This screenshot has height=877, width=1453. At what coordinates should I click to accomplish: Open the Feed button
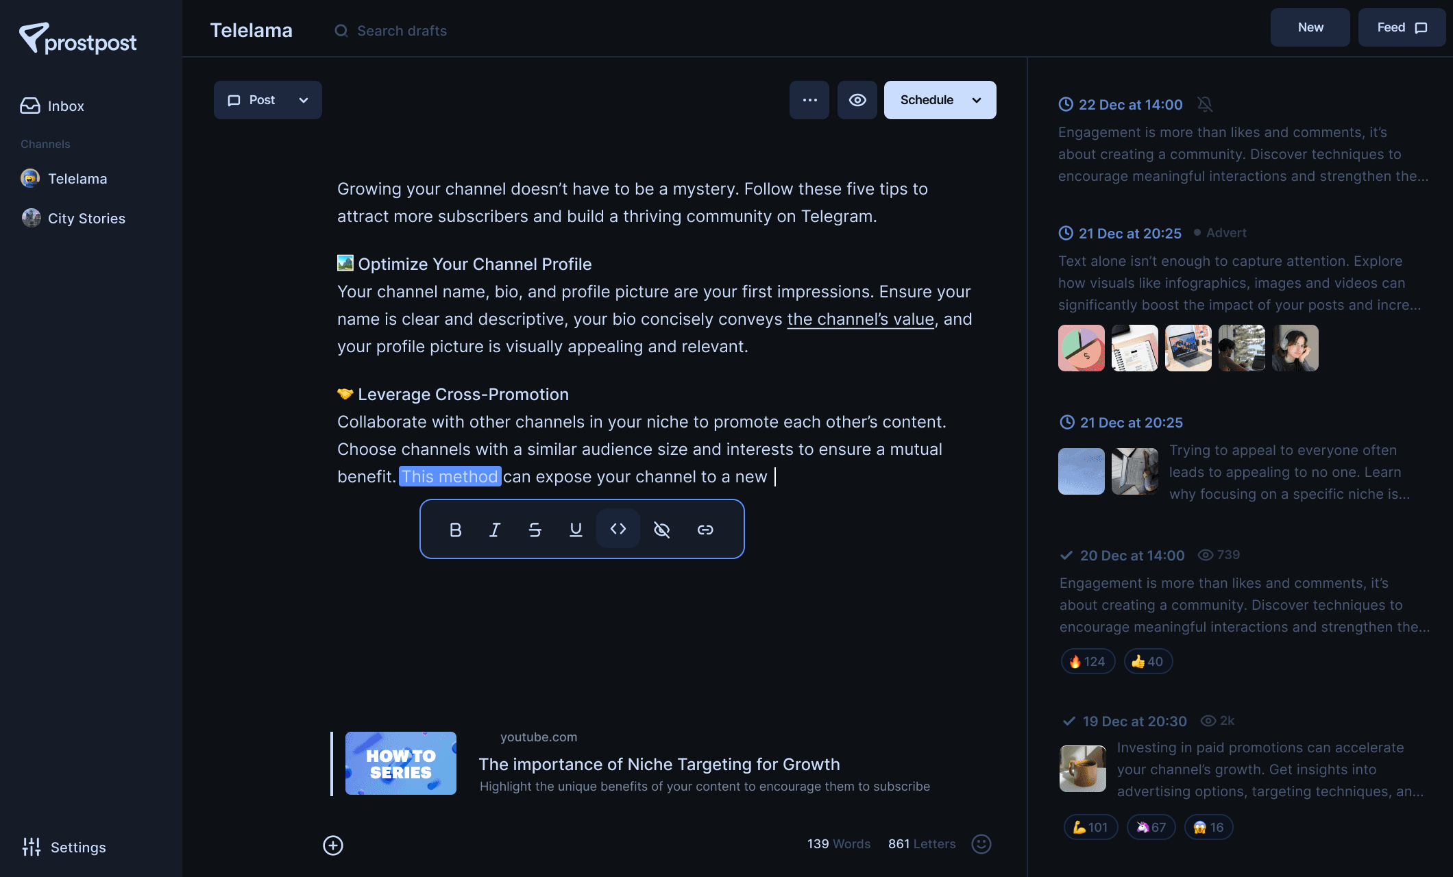point(1402,27)
